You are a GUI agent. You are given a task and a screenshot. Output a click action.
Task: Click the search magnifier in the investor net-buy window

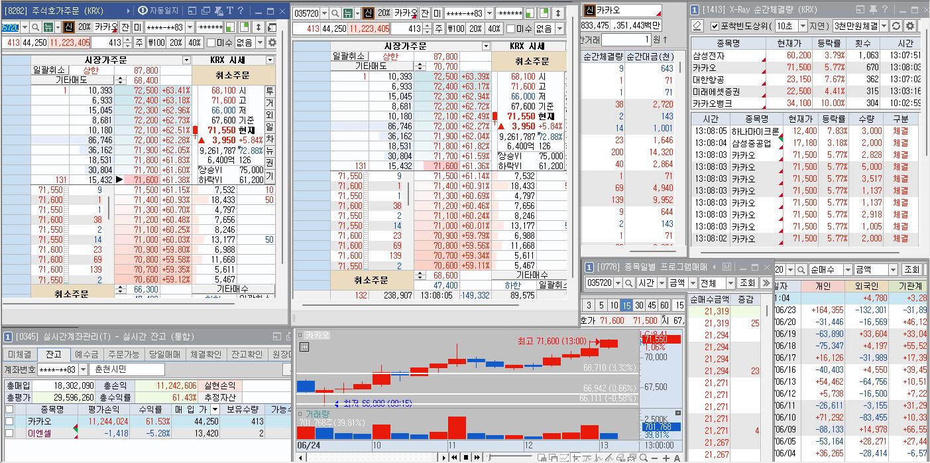coord(801,269)
